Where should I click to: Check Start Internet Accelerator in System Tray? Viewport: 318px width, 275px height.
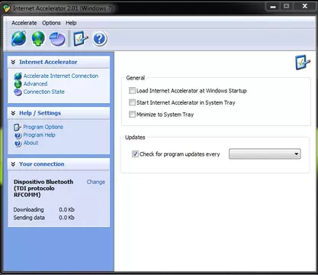(x=132, y=102)
